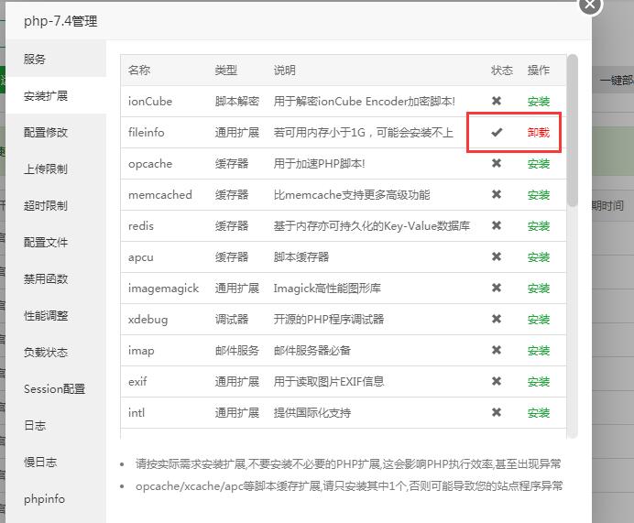Click the extension list scrollbar thumb
This screenshot has width=634, height=523.
(x=572, y=131)
